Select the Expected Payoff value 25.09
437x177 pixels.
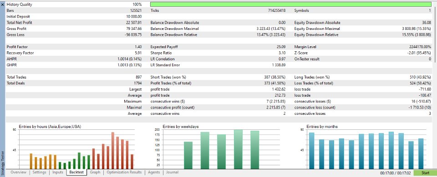point(281,47)
